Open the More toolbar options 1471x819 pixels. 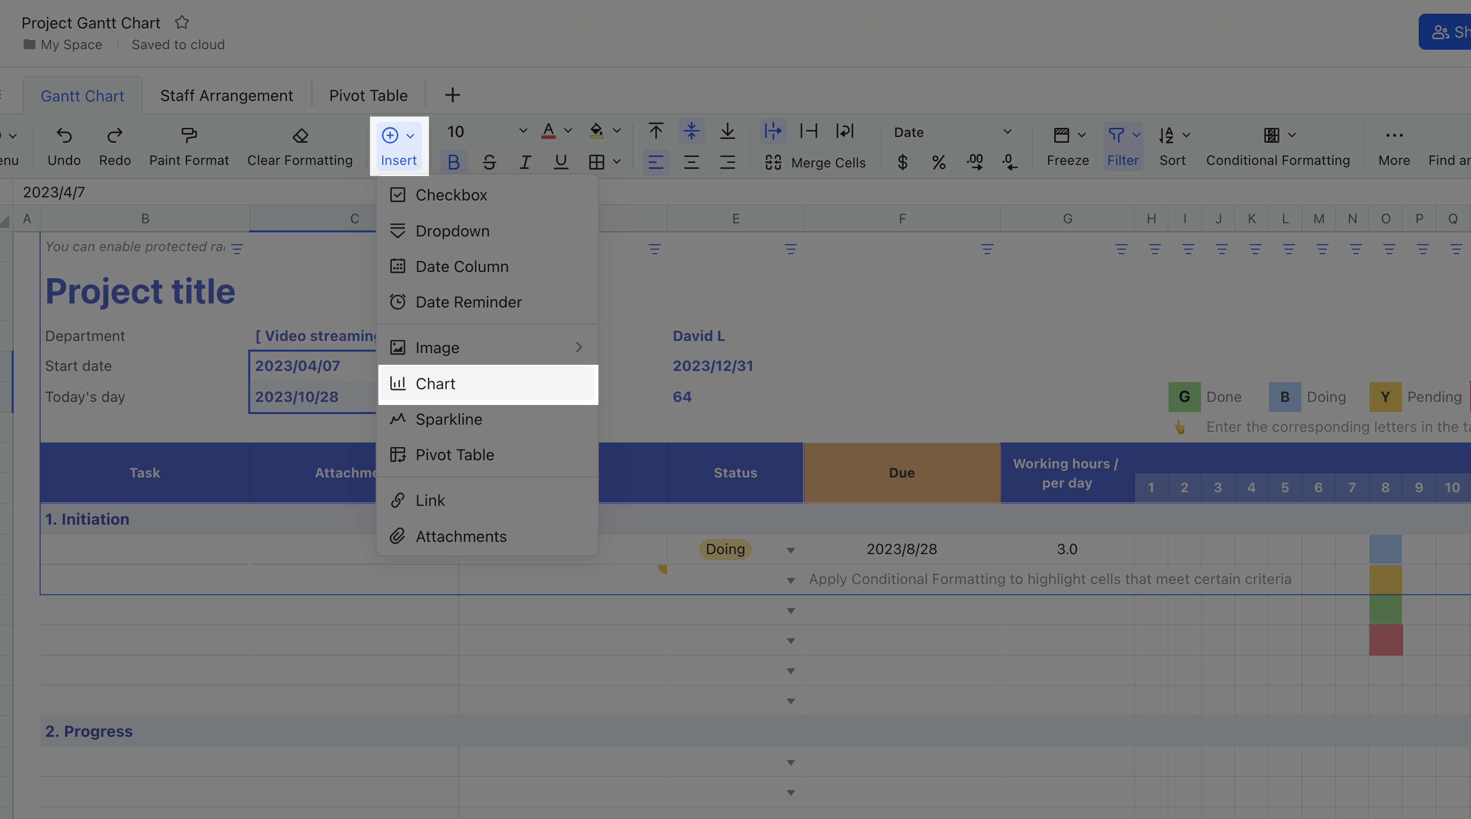tap(1394, 146)
